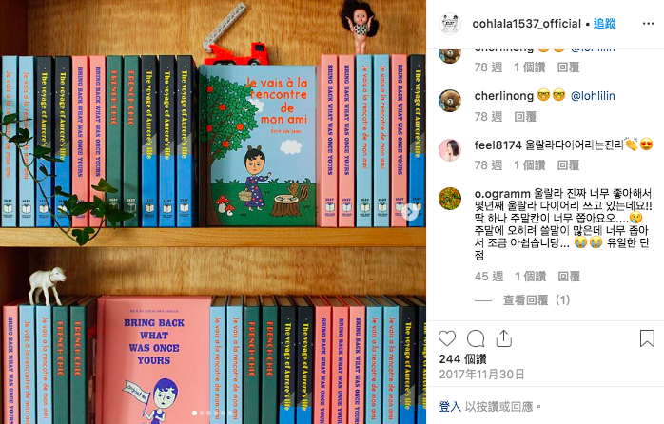Click 登入 login link
The width and height of the screenshot is (664, 424).
point(450,407)
